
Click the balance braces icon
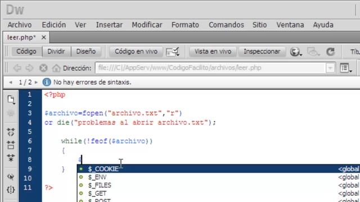[11, 190]
